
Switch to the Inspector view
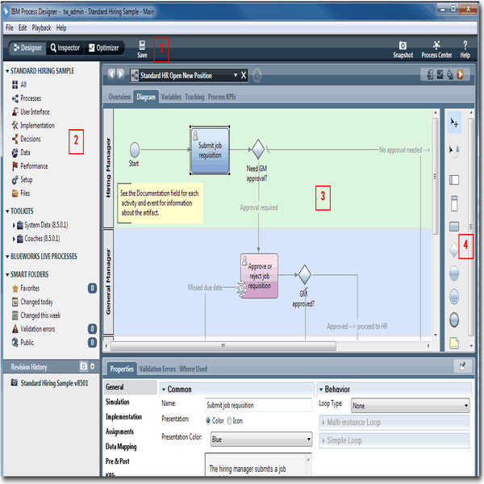point(65,48)
